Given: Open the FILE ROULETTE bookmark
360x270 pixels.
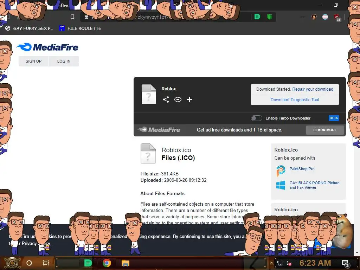Looking at the screenshot, I should 80,28.
